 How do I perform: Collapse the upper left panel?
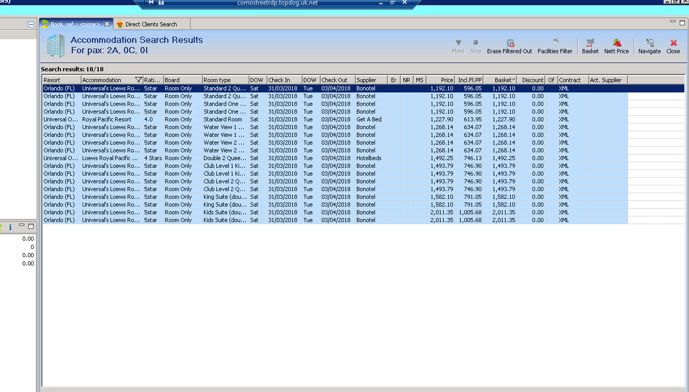pos(31,24)
